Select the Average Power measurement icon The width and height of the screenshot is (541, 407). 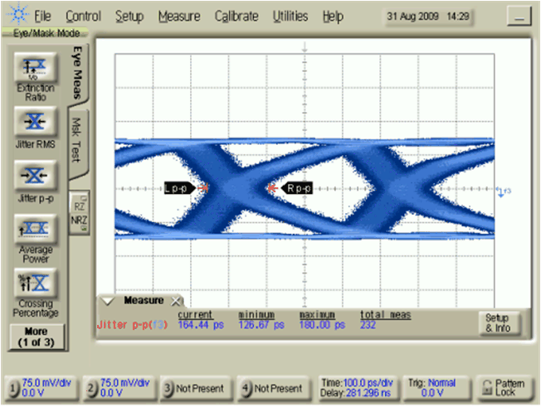pyautogui.click(x=35, y=229)
